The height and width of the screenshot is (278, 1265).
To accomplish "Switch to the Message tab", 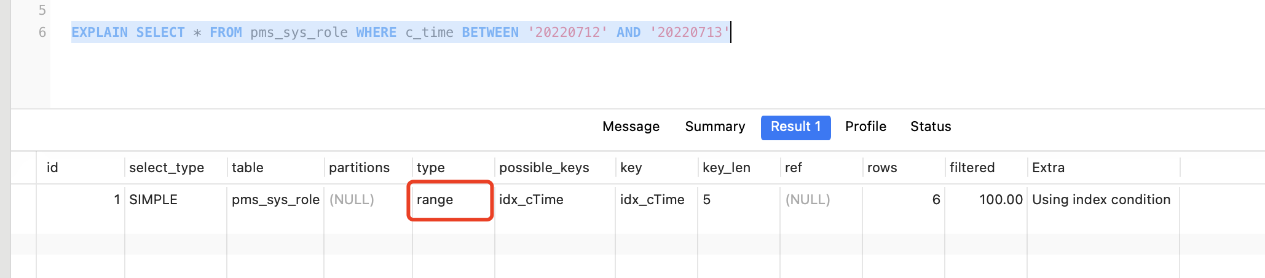I will tap(631, 127).
